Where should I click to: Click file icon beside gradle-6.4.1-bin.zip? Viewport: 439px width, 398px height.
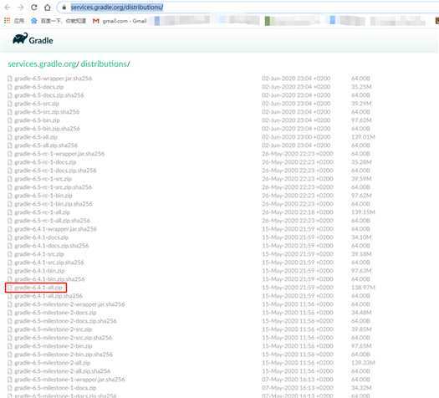coord(10,271)
